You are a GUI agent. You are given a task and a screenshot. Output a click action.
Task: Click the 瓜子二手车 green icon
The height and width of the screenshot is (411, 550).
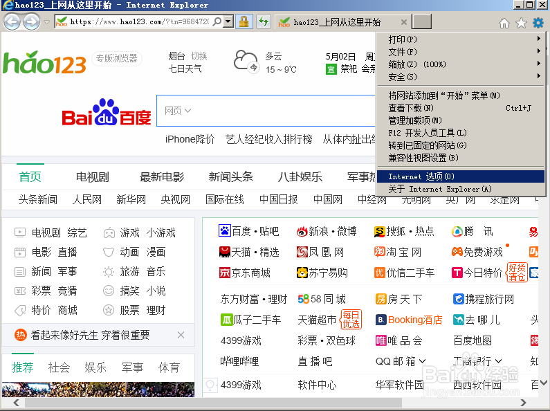226,320
